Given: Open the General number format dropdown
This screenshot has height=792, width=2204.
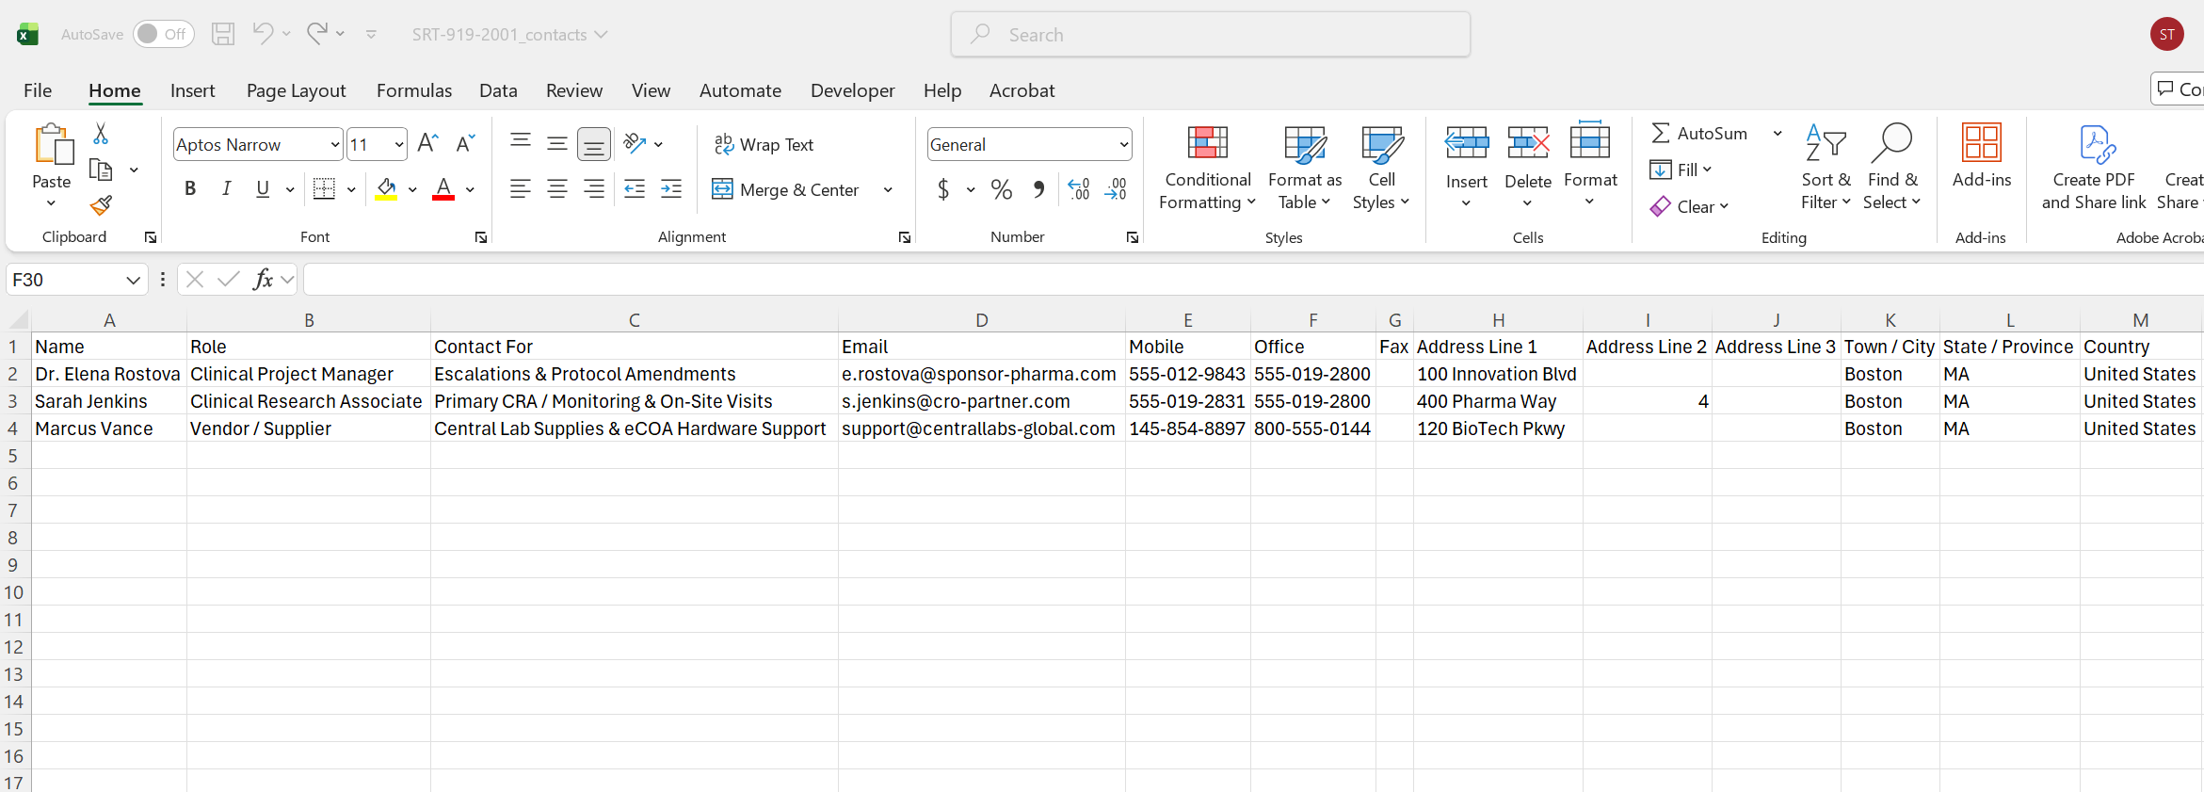Looking at the screenshot, I should pos(1124,145).
